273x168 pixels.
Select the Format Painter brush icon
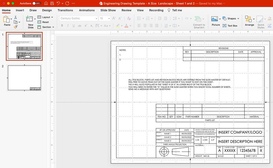[x=16, y=27]
